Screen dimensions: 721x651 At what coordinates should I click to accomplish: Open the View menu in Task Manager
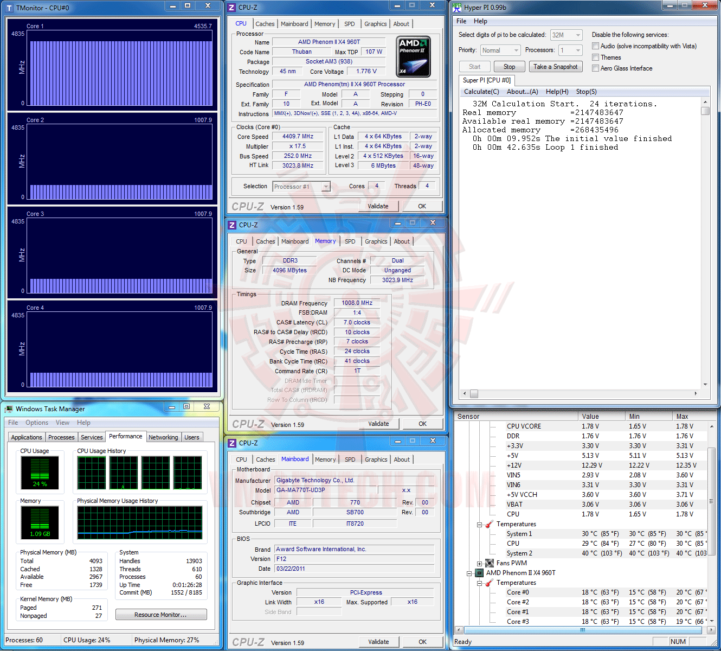pos(63,423)
